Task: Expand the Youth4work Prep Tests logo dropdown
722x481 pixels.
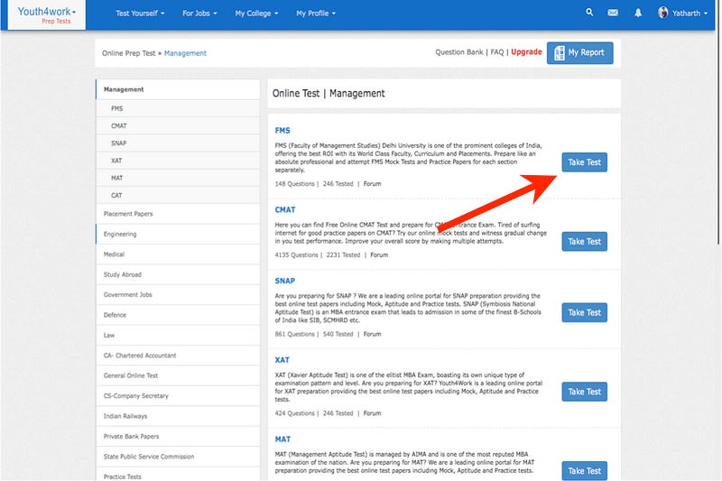Action: (x=47, y=15)
